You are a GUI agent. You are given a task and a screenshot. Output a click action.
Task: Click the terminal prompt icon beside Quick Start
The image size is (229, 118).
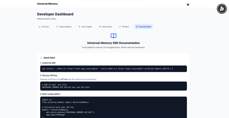click(x=41, y=58)
